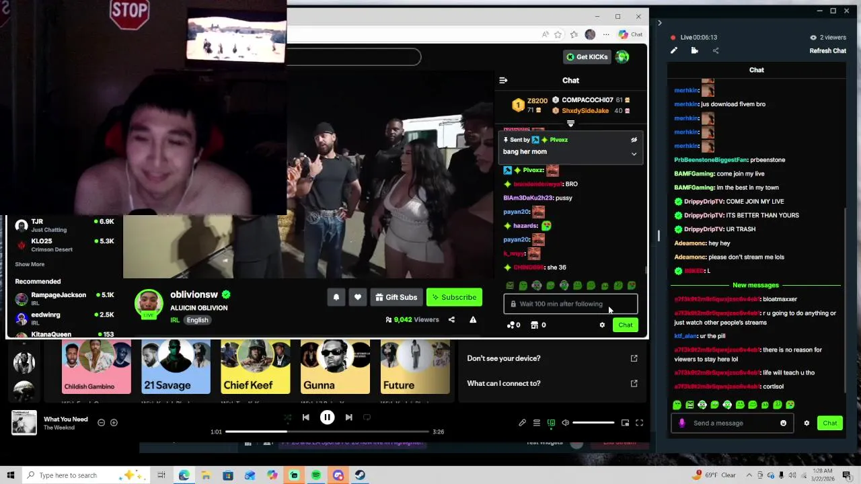Click the Chat send button in streaming app
Image resolution: width=861 pixels, height=484 pixels.
[830, 424]
